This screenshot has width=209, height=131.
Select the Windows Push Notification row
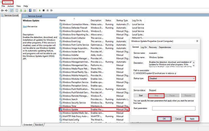(94, 89)
